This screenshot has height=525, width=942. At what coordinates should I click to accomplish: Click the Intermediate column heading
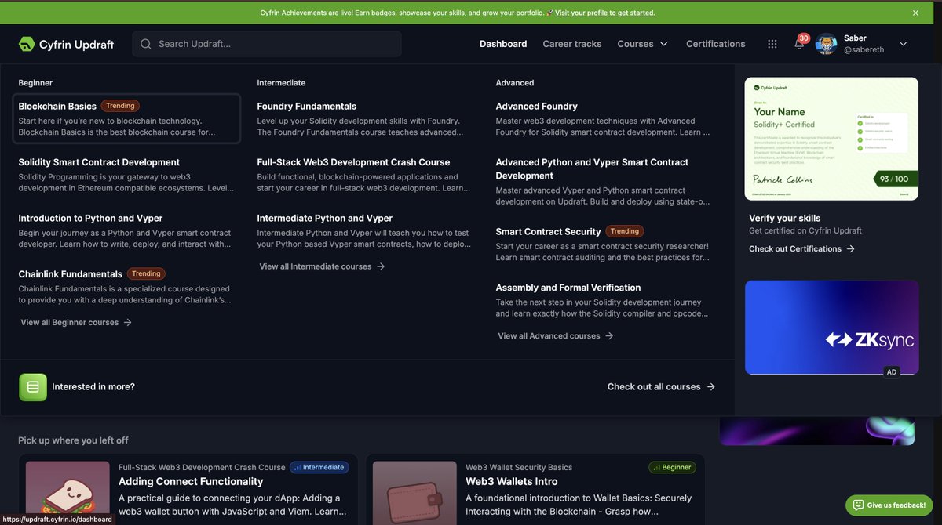[x=281, y=82]
